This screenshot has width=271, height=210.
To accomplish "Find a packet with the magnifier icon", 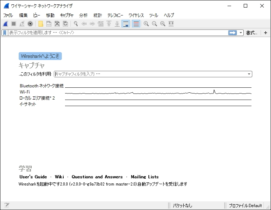I will click(x=76, y=24).
